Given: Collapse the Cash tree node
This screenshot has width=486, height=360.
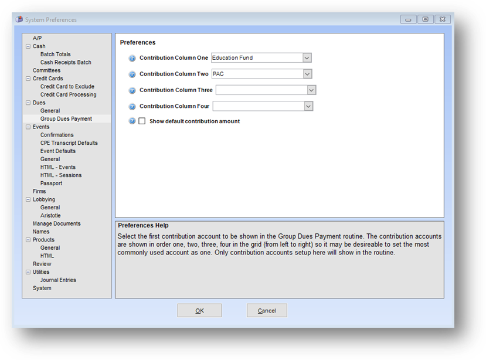Looking at the screenshot, I should [28, 46].
